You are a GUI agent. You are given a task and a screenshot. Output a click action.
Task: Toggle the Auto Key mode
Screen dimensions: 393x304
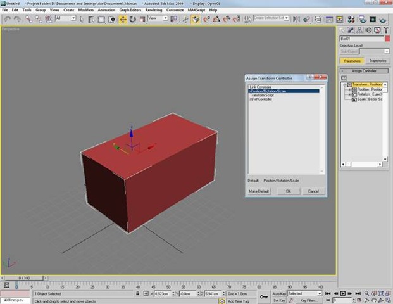(x=278, y=294)
